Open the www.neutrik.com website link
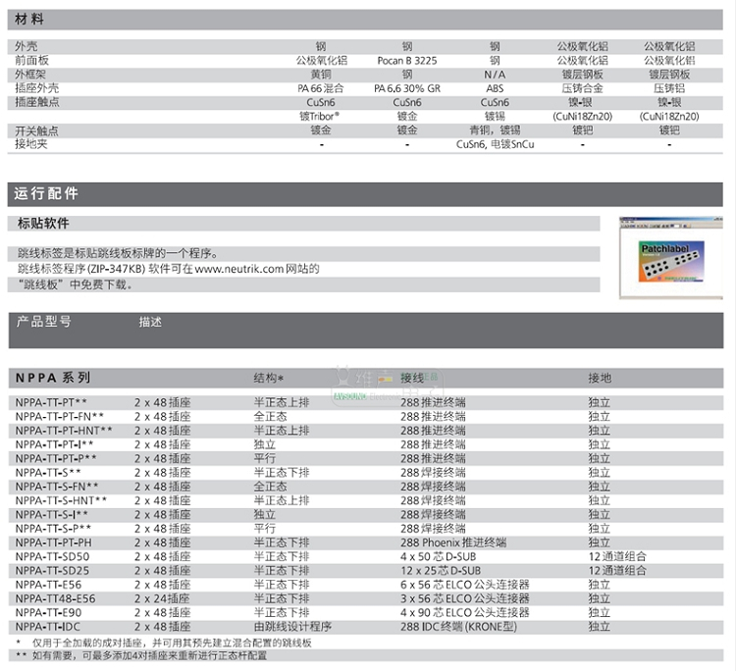 click(239, 269)
